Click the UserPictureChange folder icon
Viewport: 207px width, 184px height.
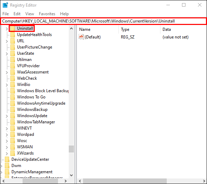(13, 47)
